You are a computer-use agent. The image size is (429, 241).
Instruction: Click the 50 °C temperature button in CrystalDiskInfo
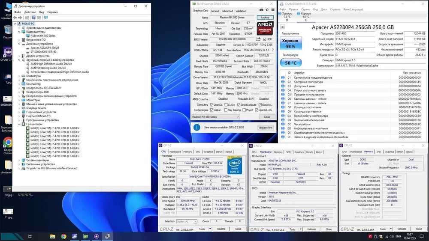pyautogui.click(x=290, y=63)
